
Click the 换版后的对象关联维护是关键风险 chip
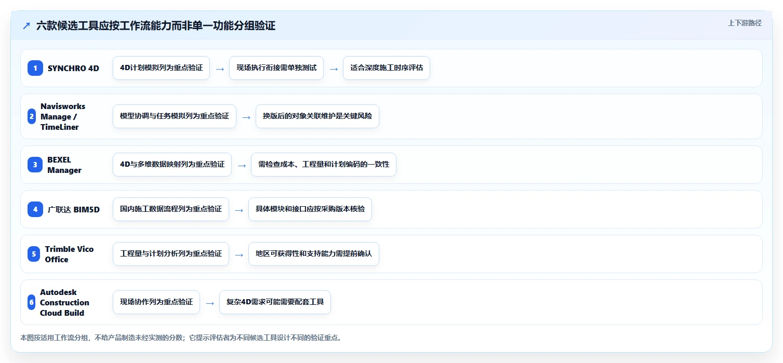point(317,116)
